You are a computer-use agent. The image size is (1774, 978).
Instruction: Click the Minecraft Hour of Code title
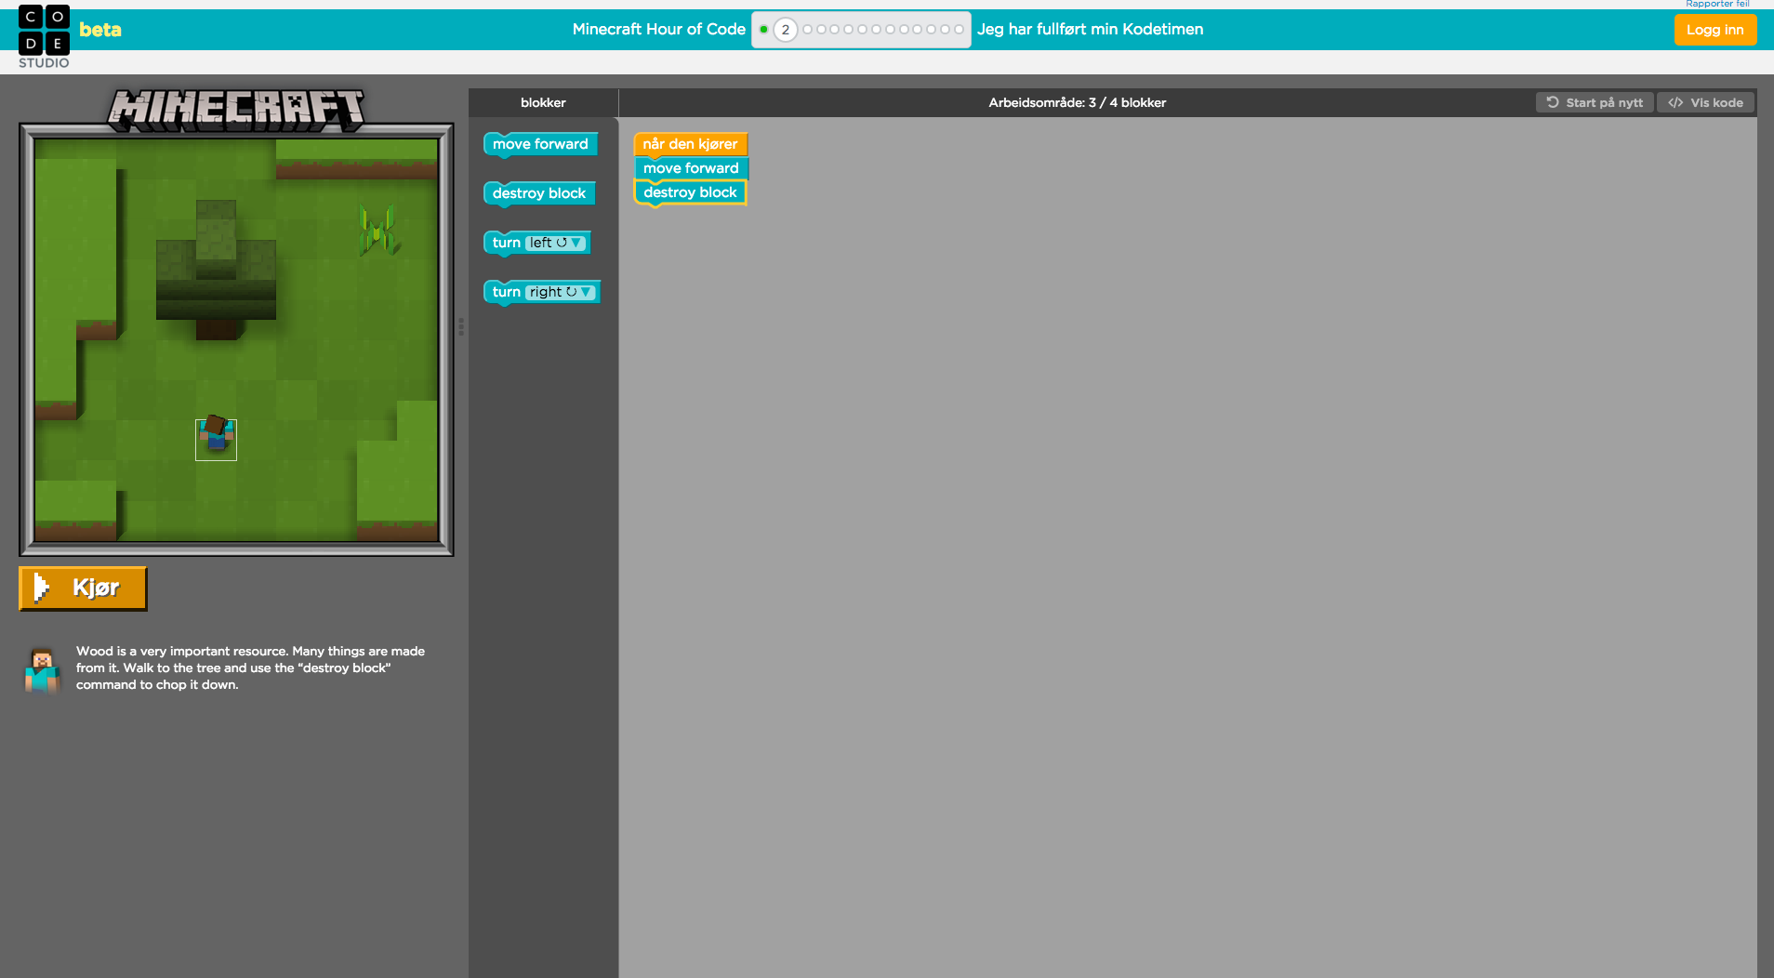pyautogui.click(x=658, y=30)
